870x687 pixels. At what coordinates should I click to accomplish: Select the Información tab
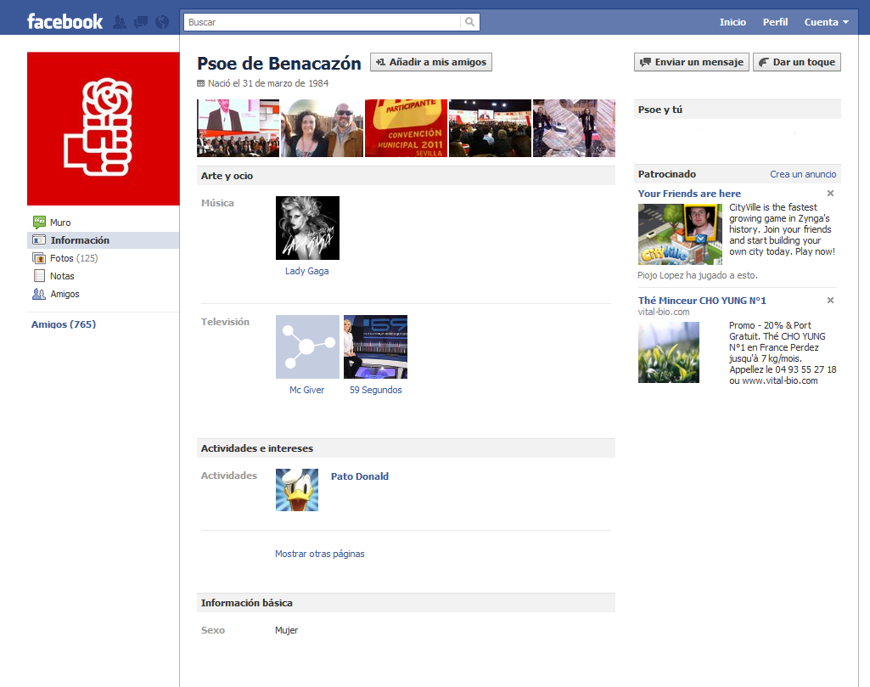pyautogui.click(x=104, y=240)
